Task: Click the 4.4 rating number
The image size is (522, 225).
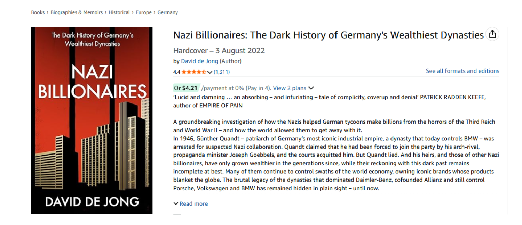Action: (177, 72)
